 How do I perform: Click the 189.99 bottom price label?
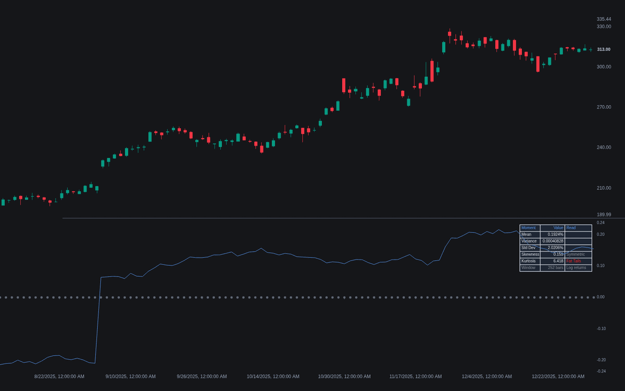604,215
